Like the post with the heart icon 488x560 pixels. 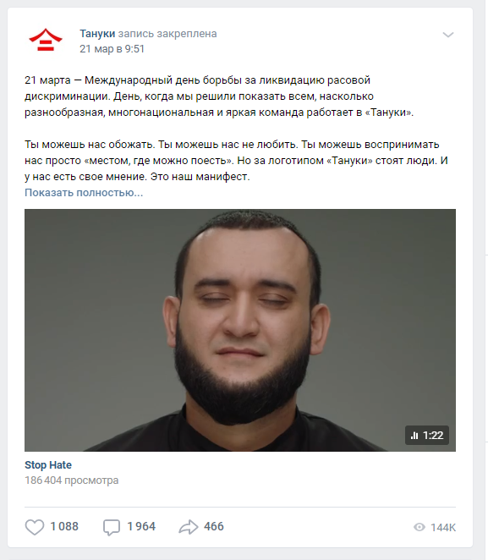click(35, 527)
